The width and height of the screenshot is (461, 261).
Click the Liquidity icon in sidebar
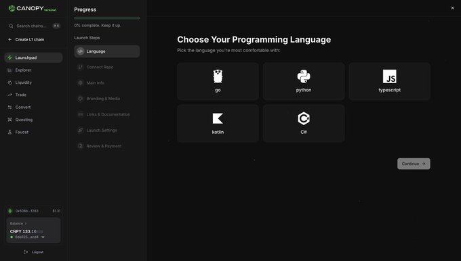[x=9, y=82]
